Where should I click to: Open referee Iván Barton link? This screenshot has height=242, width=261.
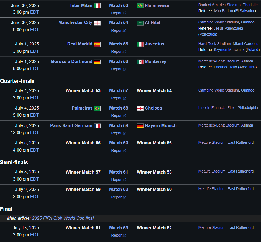click(223, 11)
